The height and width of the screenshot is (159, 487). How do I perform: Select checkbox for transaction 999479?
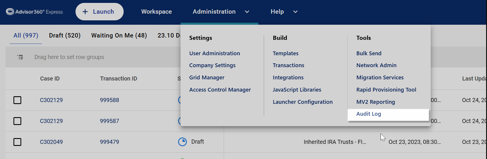pos(17,142)
